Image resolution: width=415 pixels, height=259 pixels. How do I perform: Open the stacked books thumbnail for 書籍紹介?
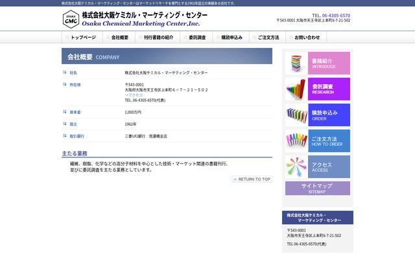tap(296, 63)
